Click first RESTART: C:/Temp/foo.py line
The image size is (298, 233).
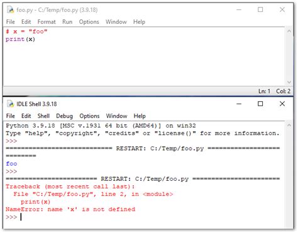[x=143, y=148]
